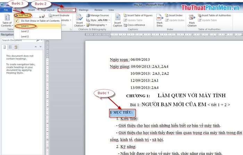
Task: Click Insert Table of Authorities
Action: [x=214, y=15]
